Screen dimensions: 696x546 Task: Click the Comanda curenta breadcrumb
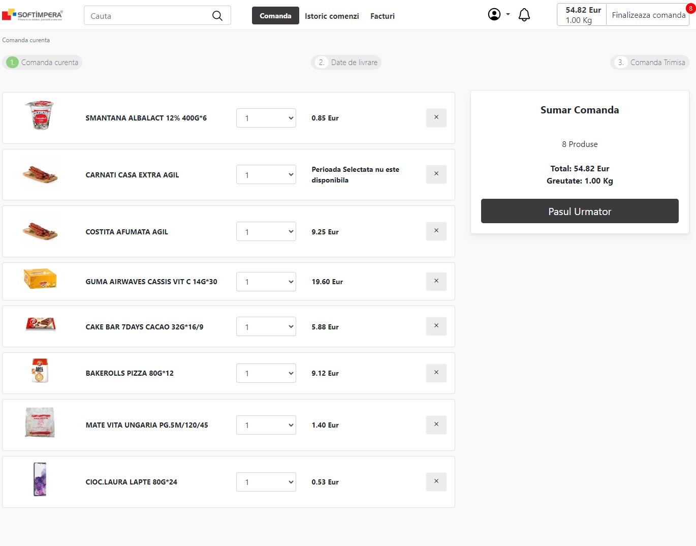click(26, 40)
